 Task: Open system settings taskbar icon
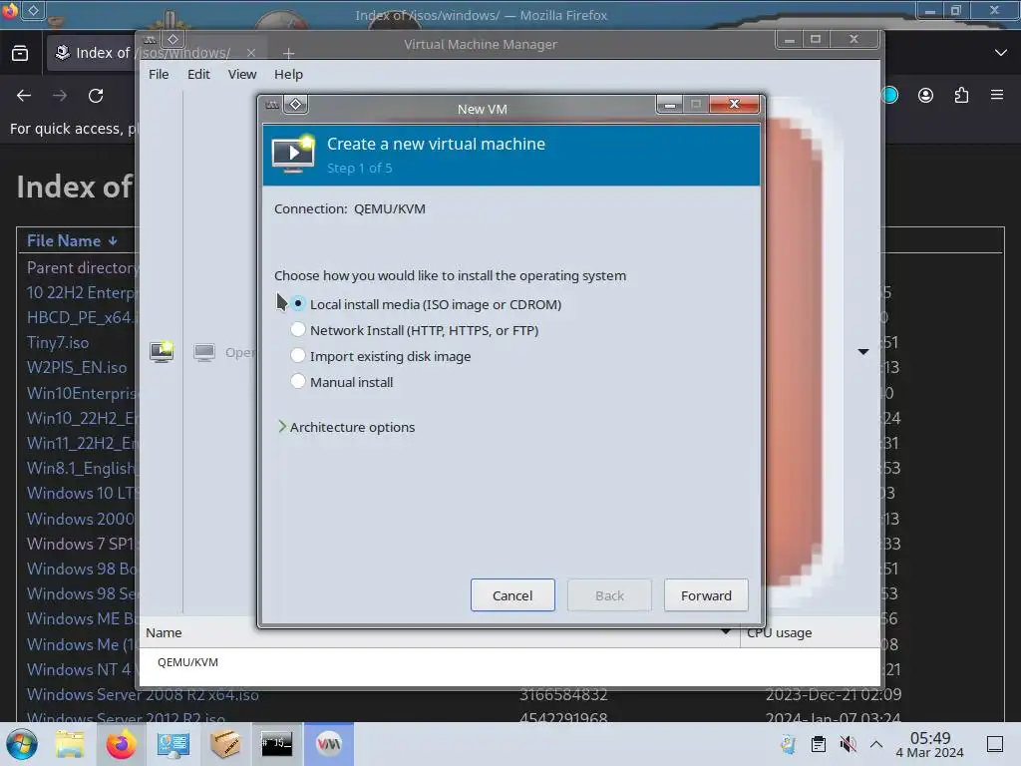(x=173, y=744)
